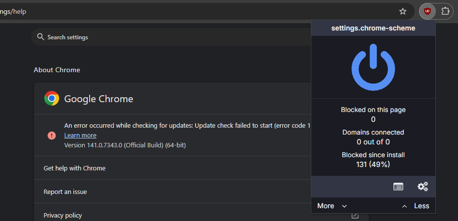This screenshot has height=221, width=458.
Task: Click the down chevron beside More
Action: tap(344, 206)
